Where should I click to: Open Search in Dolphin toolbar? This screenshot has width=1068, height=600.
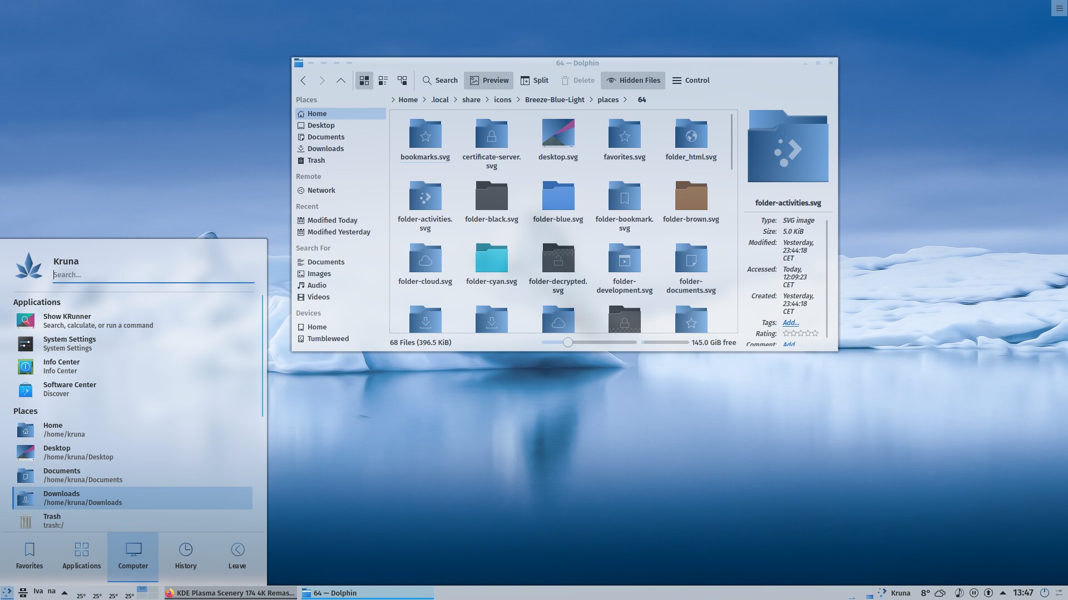440,81
